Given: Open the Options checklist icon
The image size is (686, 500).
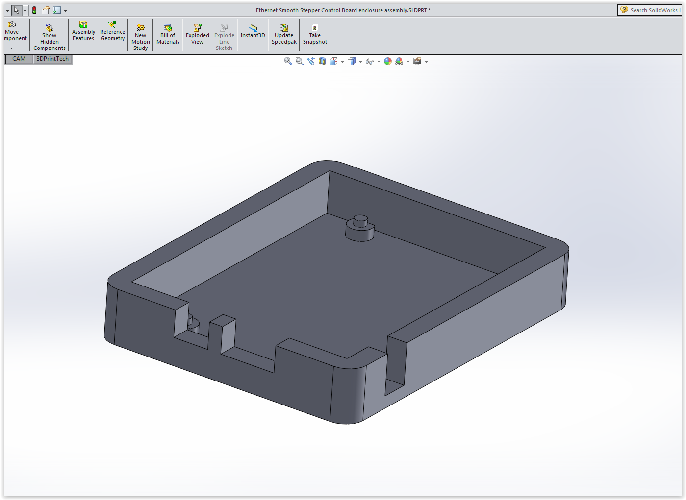Looking at the screenshot, I should [x=57, y=10].
